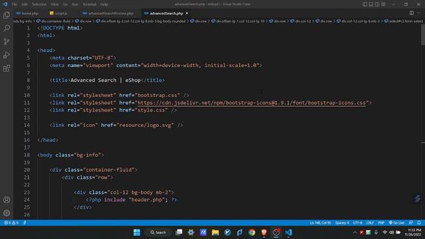425x239 pixels.
Task: Open the Terminal menu
Action: click(x=90, y=5)
